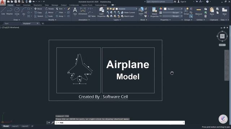The height and width of the screenshot is (129, 231).
Task: Click the Base view icon
Action: (x=225, y=11)
